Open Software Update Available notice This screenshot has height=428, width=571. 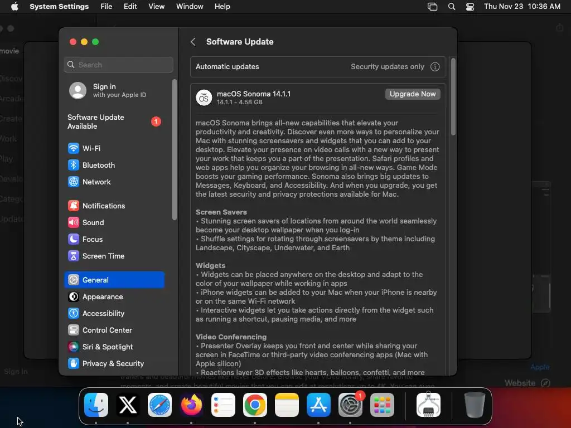114,121
